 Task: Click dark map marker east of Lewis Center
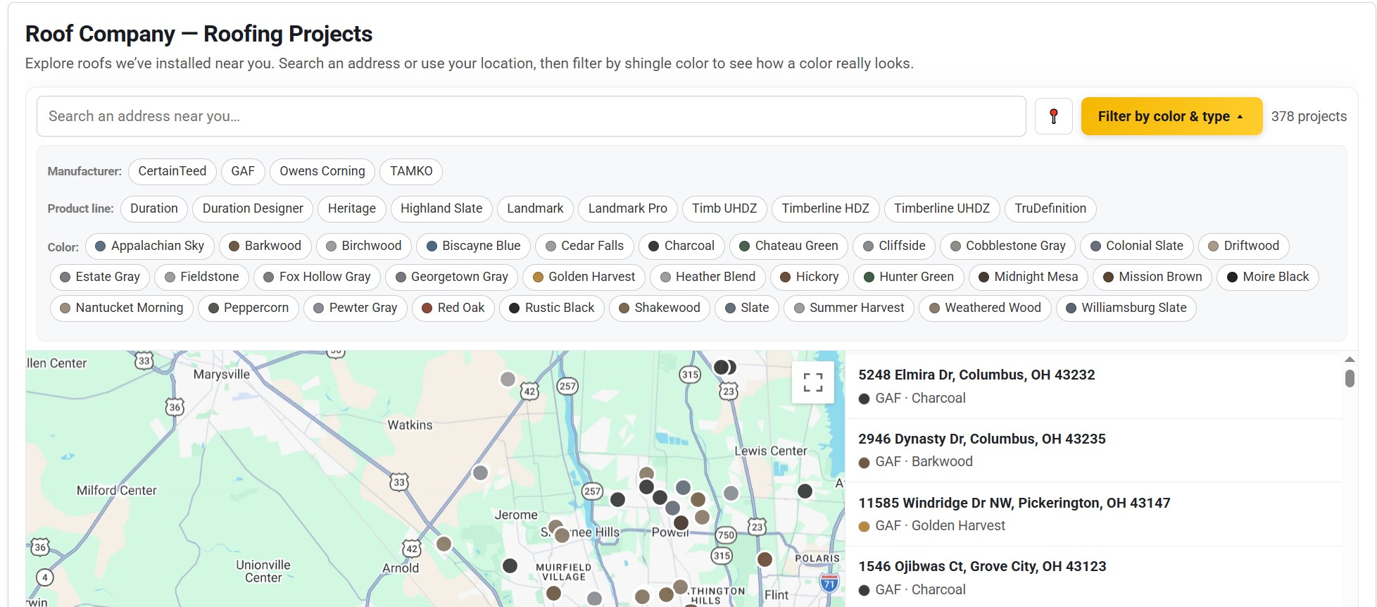click(x=805, y=491)
